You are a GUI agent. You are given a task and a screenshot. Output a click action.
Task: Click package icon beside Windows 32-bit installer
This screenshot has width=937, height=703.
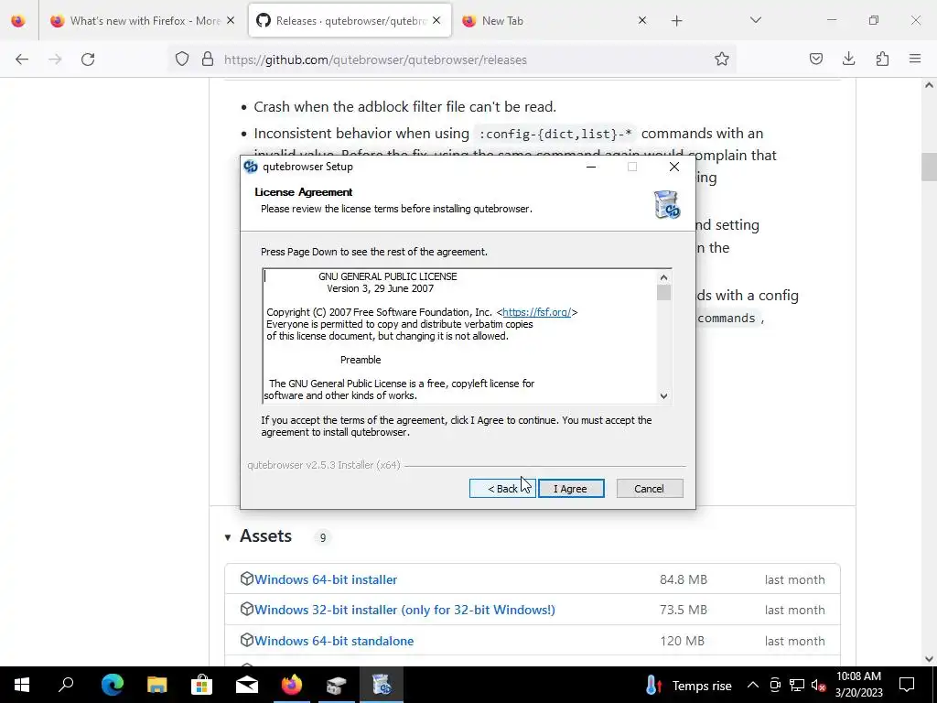pos(246,609)
